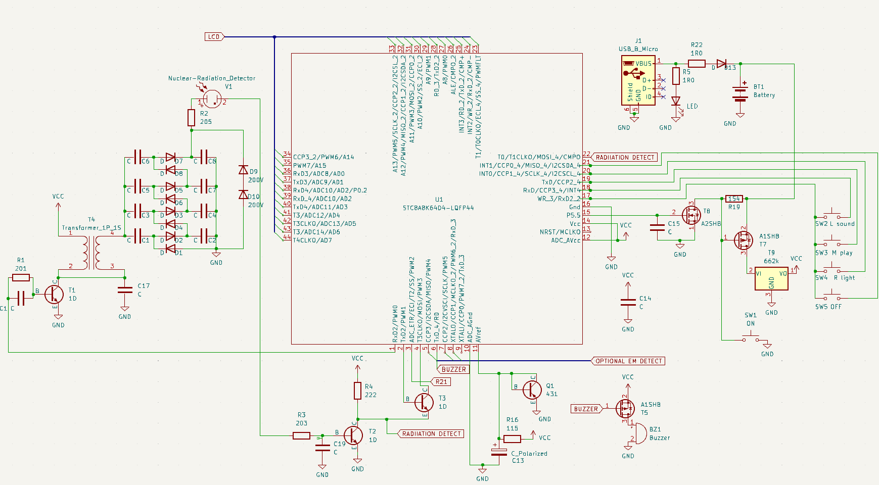Select the T7 A1SHB MOSFET symbol

click(x=743, y=240)
